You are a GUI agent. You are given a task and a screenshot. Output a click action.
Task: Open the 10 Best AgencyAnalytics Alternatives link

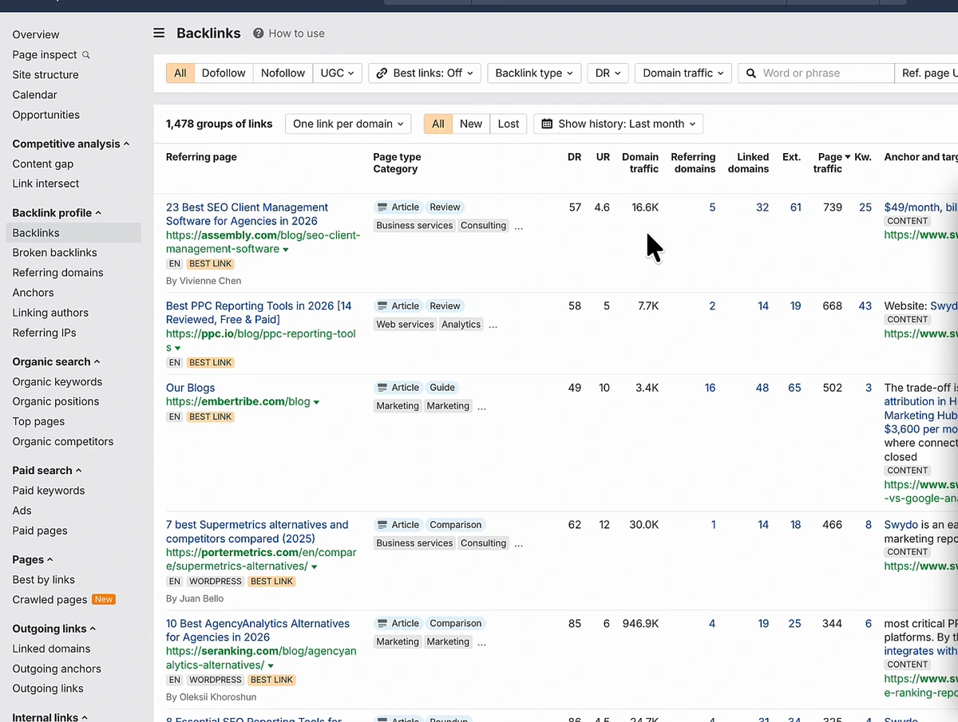coord(258,630)
